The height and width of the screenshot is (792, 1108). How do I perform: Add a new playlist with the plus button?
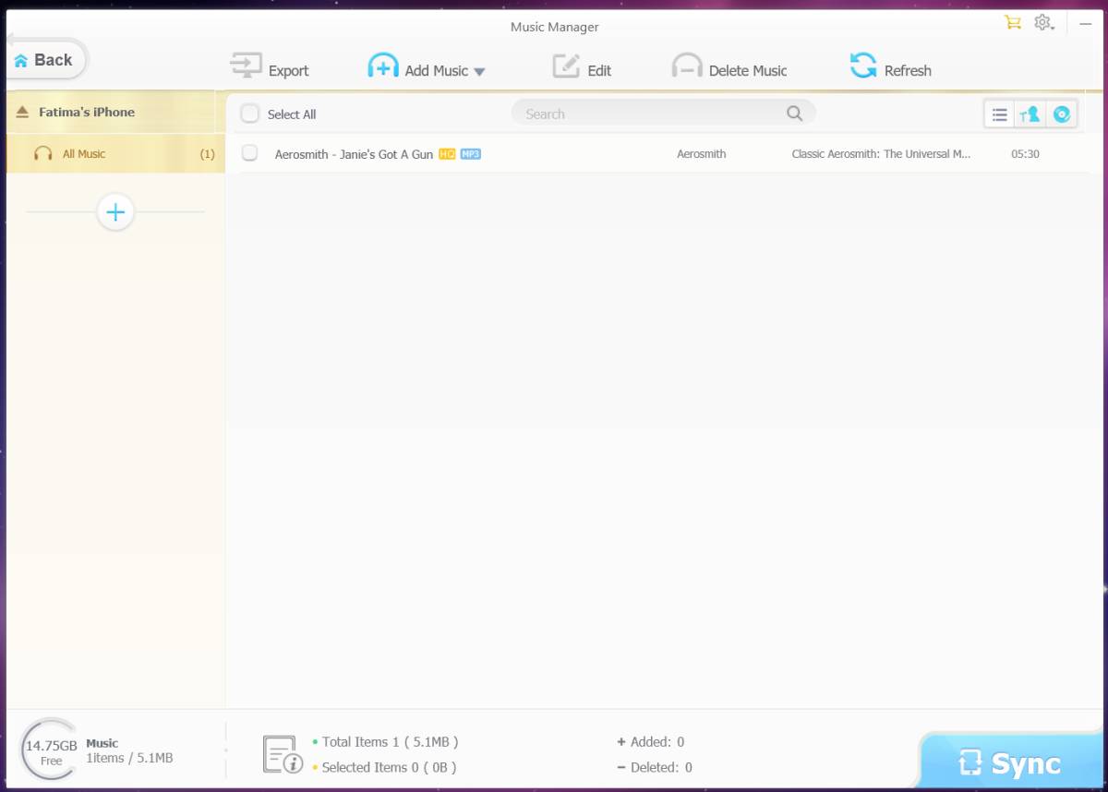(115, 212)
